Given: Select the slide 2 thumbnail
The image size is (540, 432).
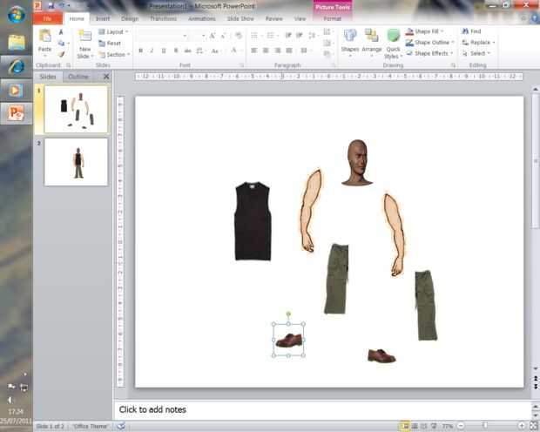Looking at the screenshot, I should click(77, 161).
